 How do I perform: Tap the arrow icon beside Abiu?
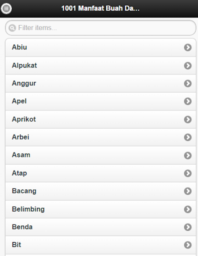pyautogui.click(x=187, y=47)
